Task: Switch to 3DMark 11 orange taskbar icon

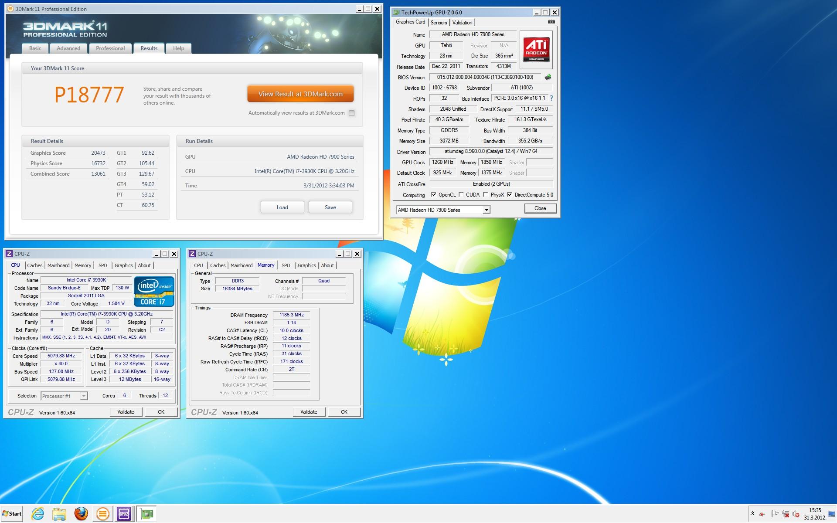Action: tap(102, 514)
